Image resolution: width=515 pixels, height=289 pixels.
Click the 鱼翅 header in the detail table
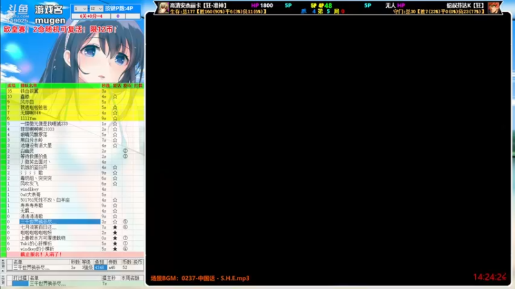click(100, 262)
